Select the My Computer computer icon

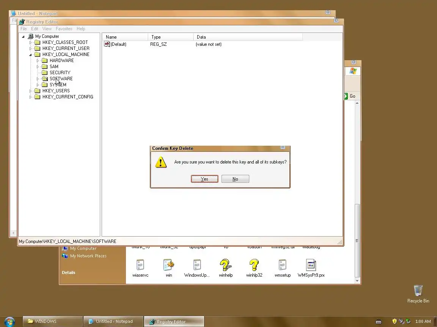click(x=31, y=36)
